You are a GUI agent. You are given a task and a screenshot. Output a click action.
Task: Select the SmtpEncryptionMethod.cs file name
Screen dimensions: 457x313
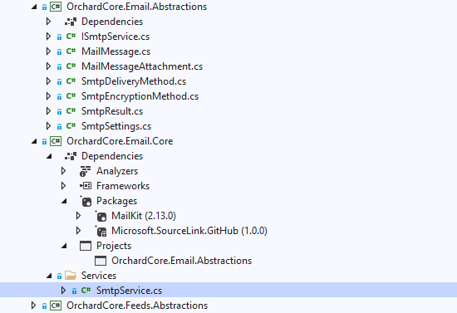click(140, 96)
